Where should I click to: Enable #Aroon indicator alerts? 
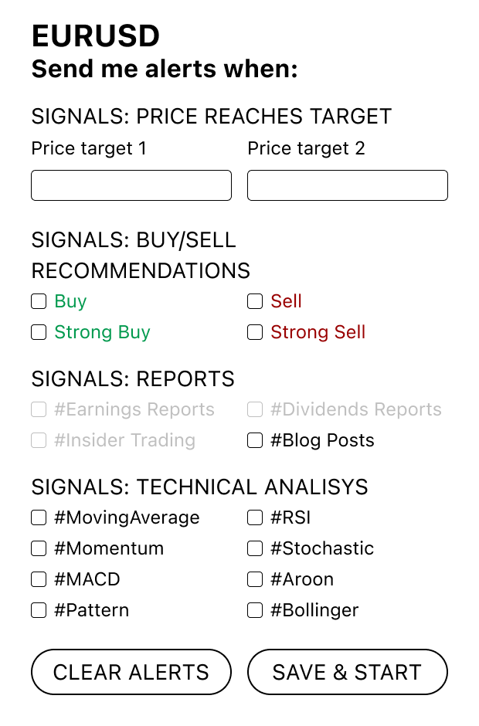pyautogui.click(x=255, y=579)
